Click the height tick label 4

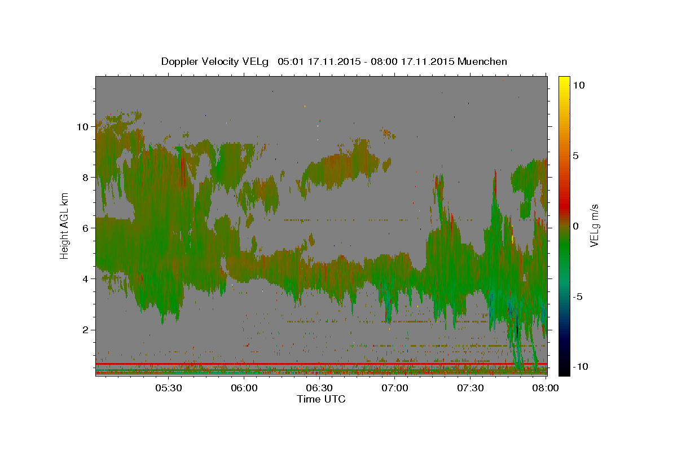(86, 279)
